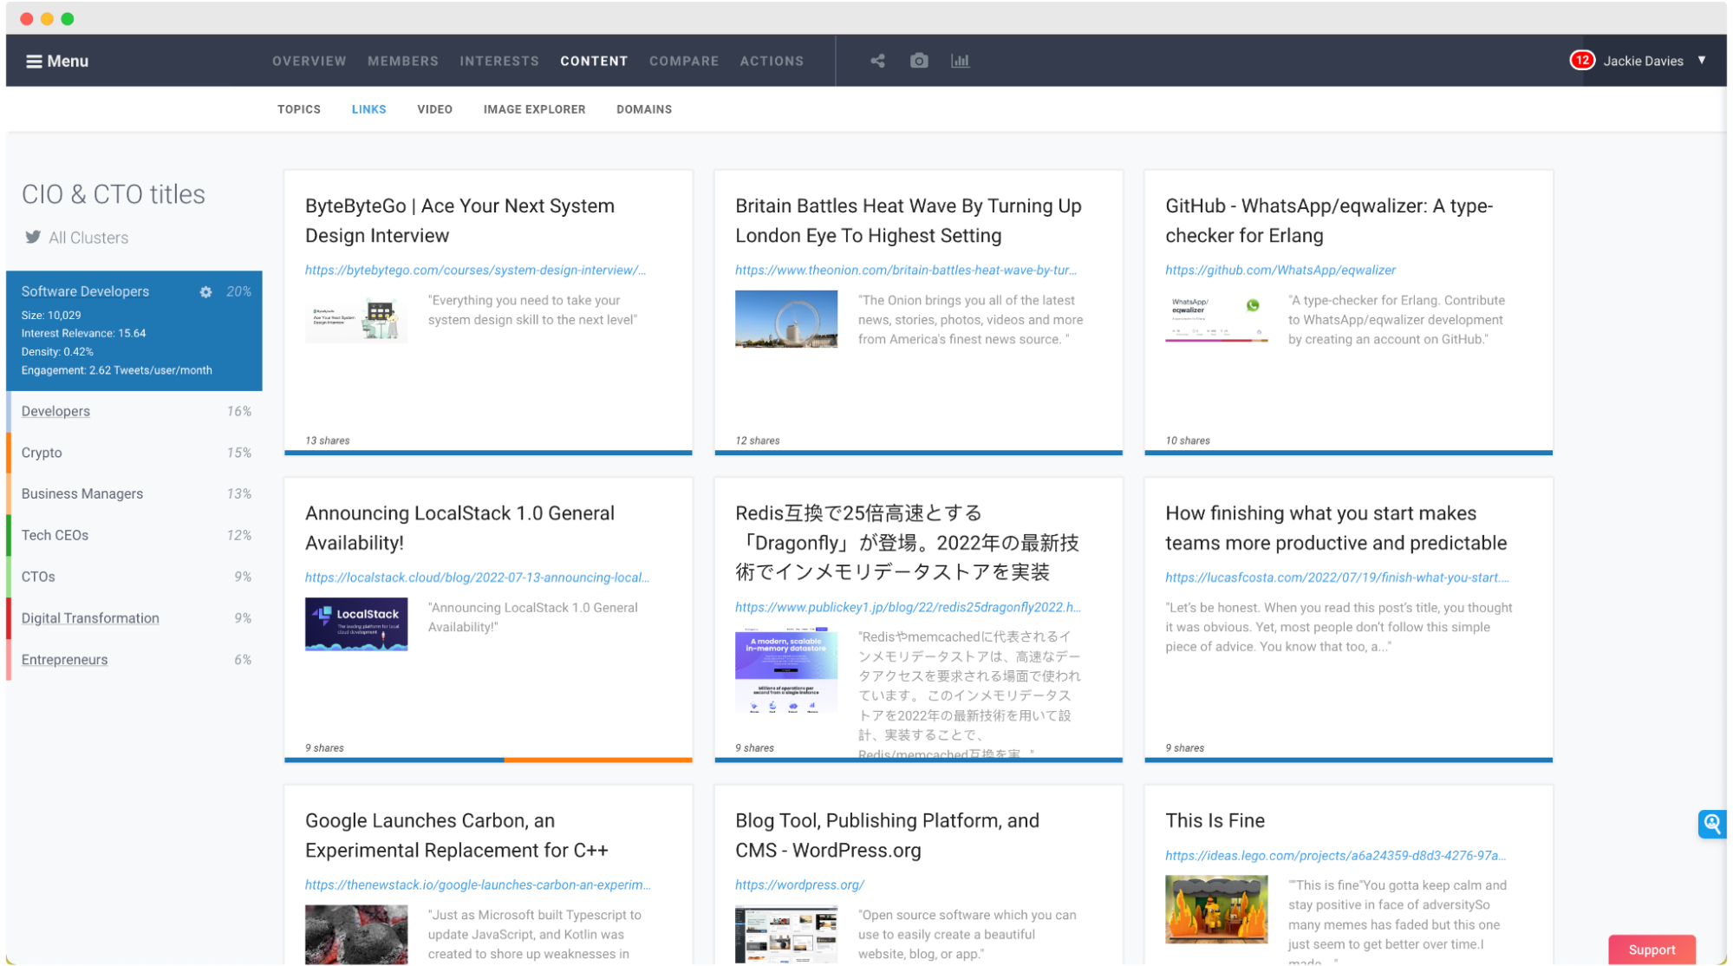Click the magnifier search widget icon

pos(1712,824)
